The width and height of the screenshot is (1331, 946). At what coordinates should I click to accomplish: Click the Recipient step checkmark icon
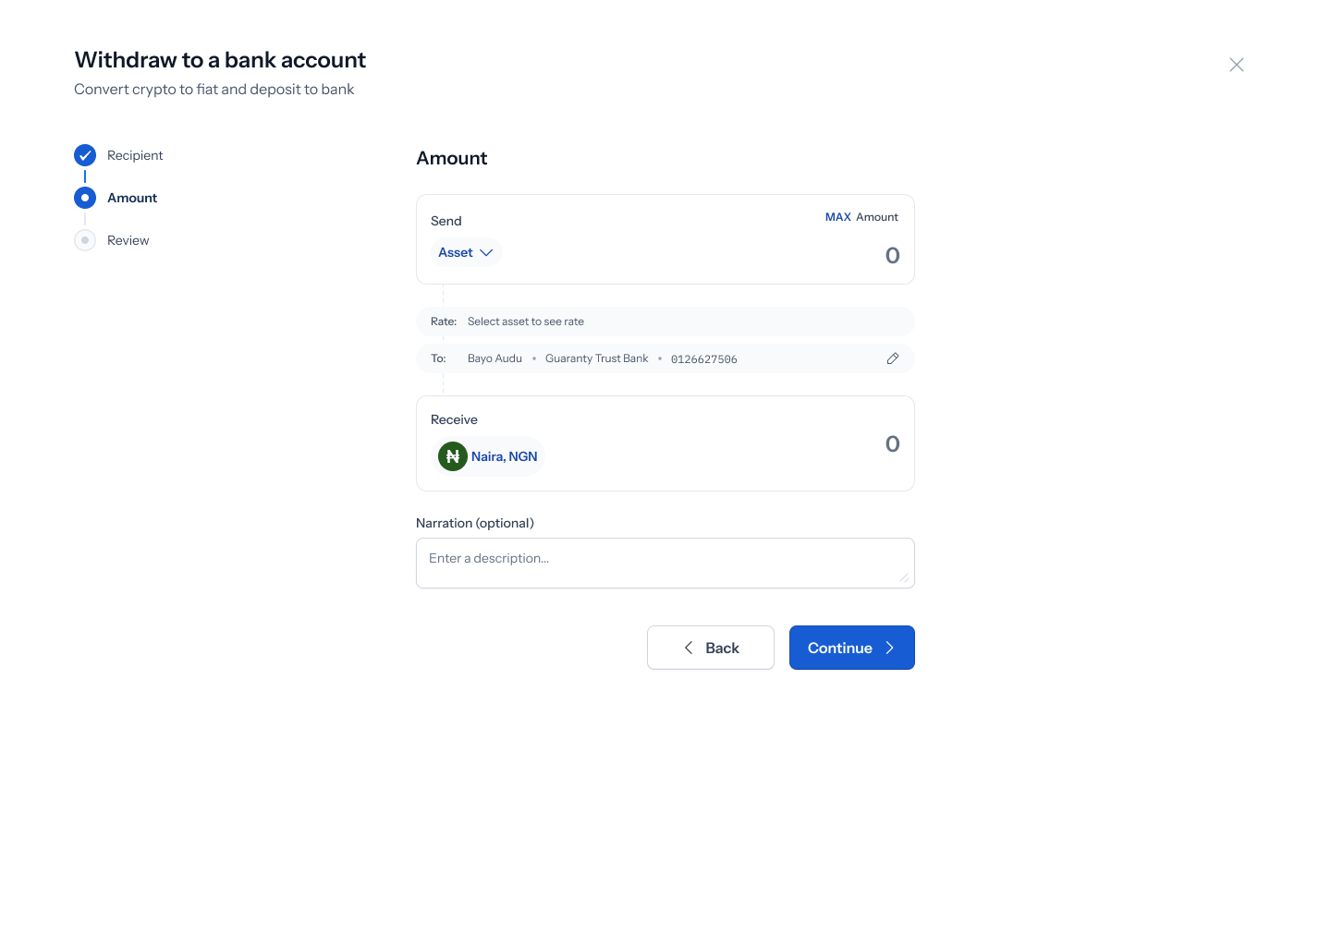(x=85, y=155)
